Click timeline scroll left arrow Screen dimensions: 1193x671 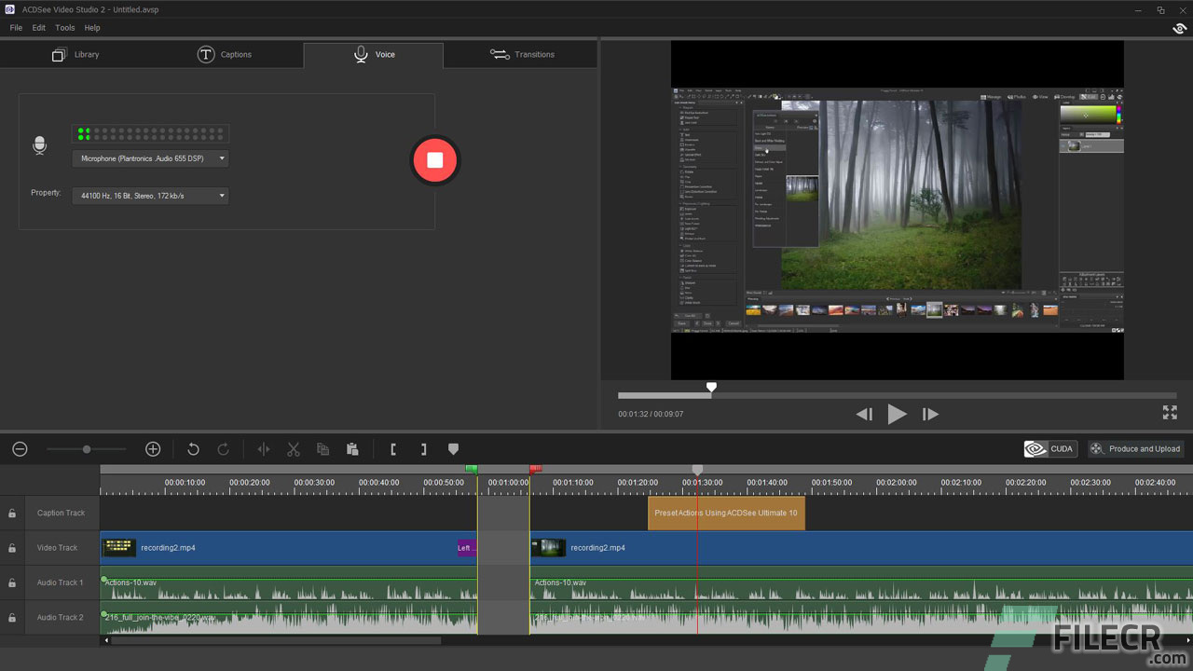(105, 640)
